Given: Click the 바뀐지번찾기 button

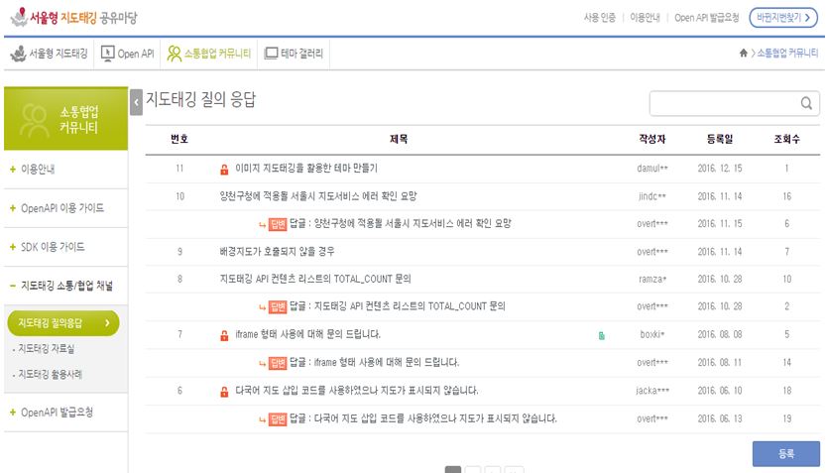Looking at the screenshot, I should (x=782, y=18).
